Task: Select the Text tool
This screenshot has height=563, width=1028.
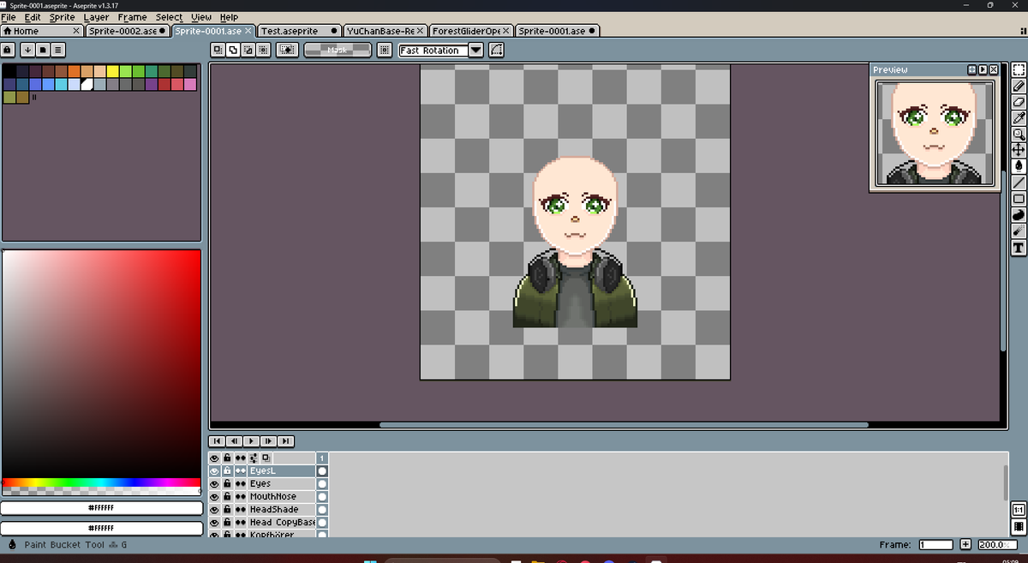Action: pyautogui.click(x=1019, y=248)
